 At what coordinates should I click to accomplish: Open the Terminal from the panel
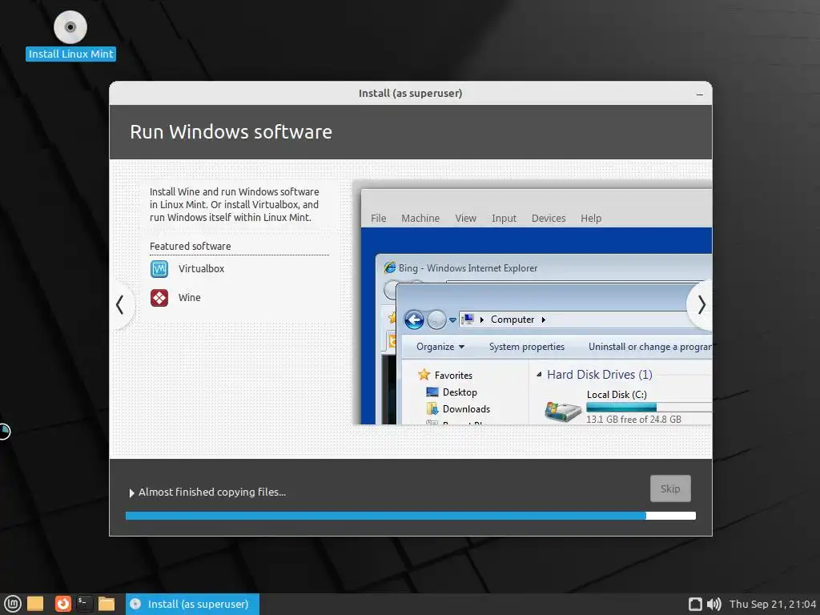(84, 604)
